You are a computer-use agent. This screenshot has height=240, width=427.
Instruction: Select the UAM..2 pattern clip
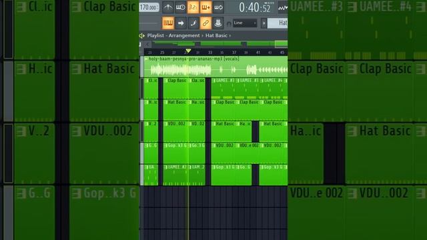pos(197,175)
